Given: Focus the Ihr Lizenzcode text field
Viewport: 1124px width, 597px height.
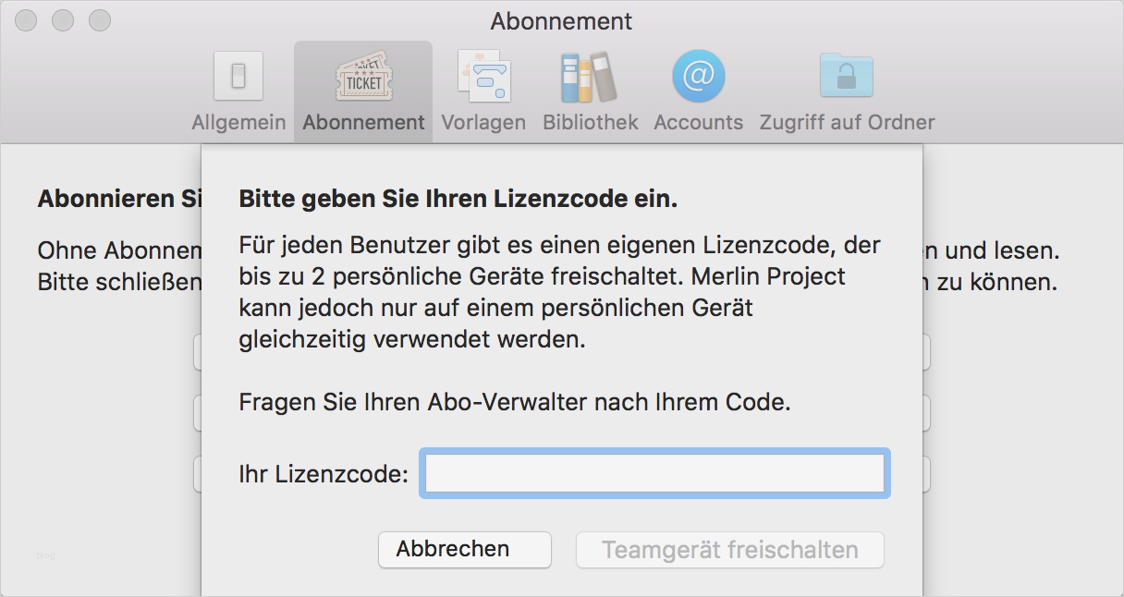Looking at the screenshot, I should [654, 474].
